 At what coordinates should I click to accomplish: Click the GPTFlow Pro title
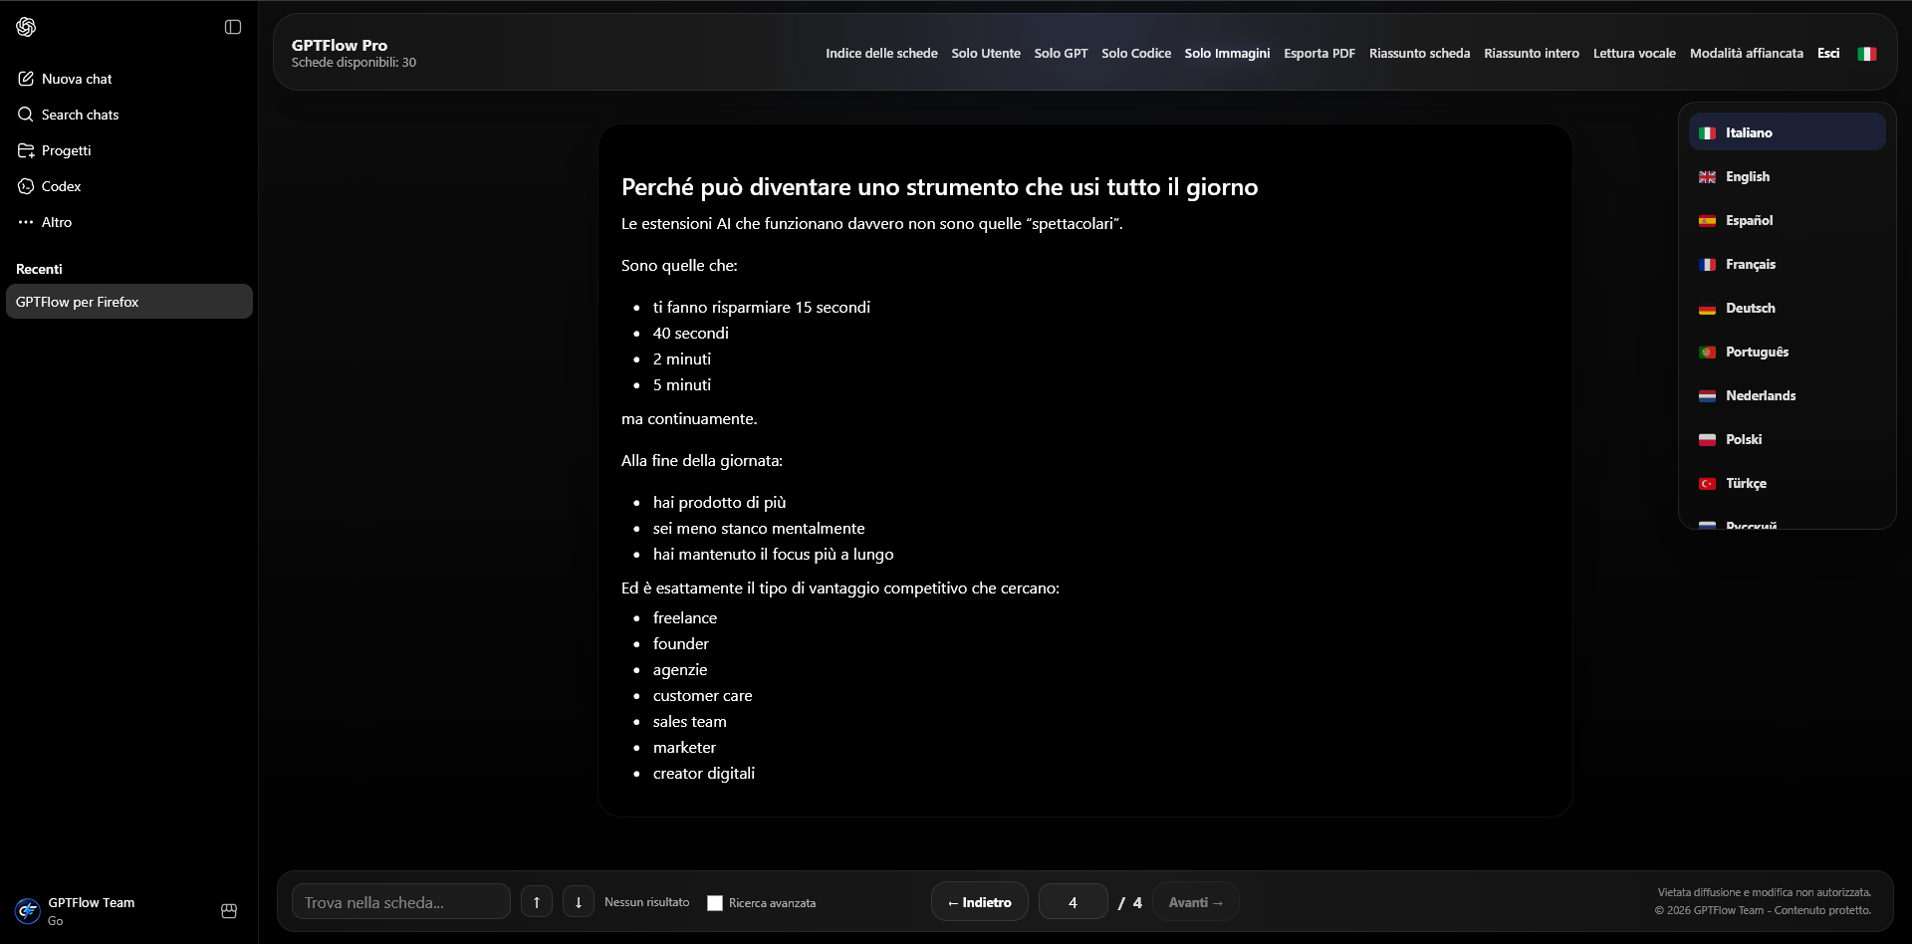[340, 45]
